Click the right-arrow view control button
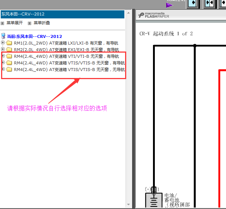Screen dimensions: 226x209 [193, 3]
